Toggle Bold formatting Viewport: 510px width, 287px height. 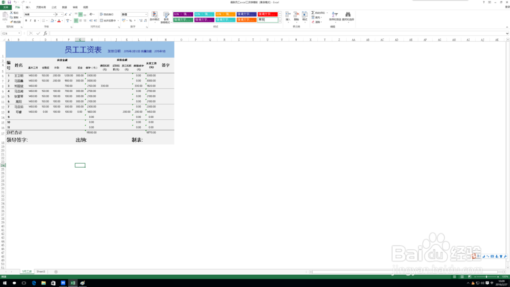pos(26,20)
